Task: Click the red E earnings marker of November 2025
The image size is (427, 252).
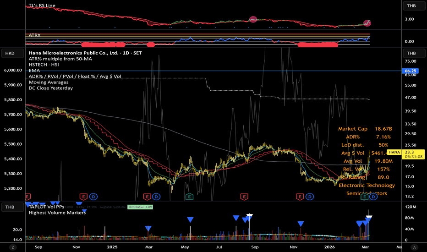Action: click(300, 197)
